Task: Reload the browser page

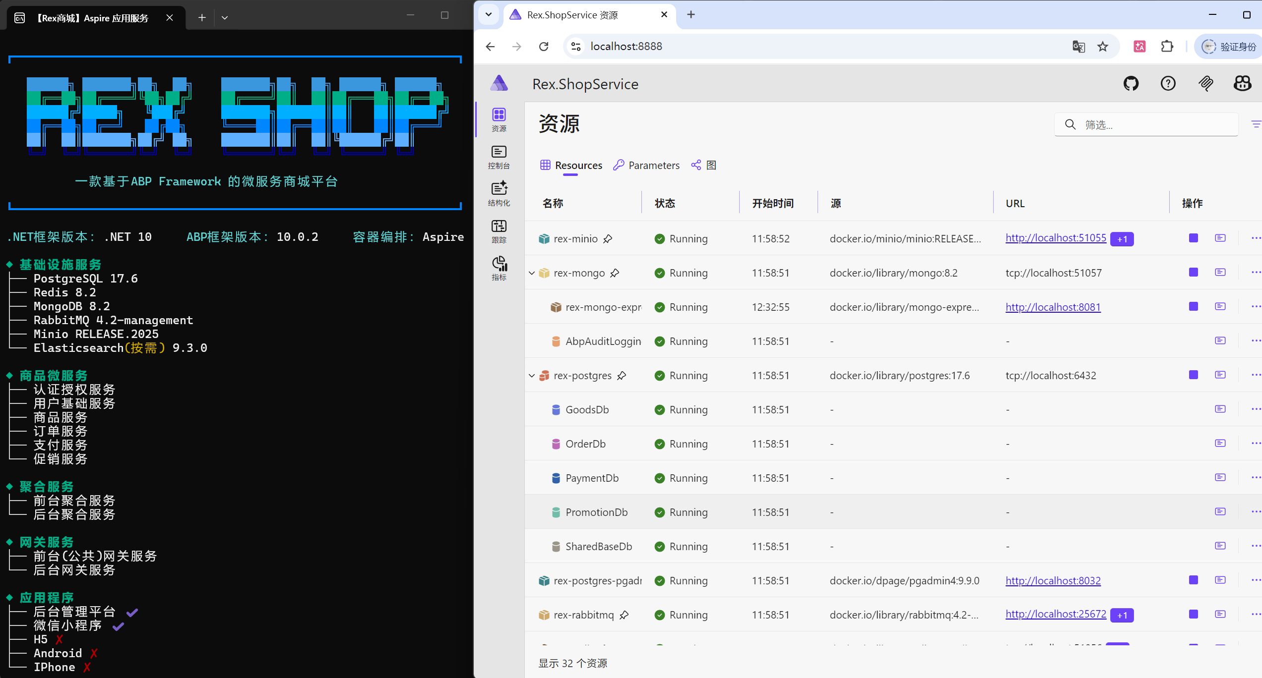Action: coord(544,46)
